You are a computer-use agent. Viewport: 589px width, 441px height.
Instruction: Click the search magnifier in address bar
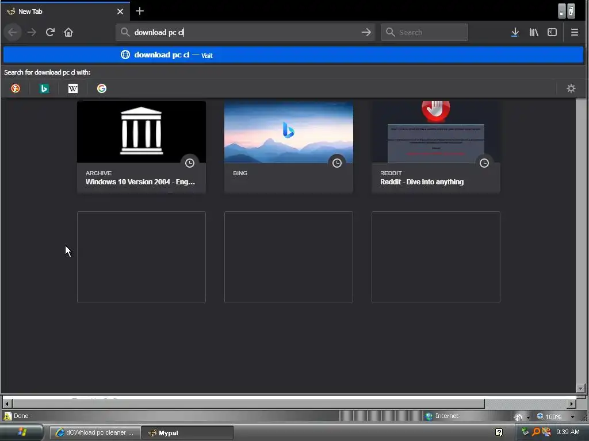point(125,32)
